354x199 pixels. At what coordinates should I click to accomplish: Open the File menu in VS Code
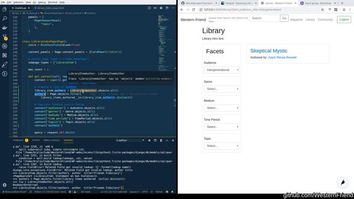pos(3,2)
